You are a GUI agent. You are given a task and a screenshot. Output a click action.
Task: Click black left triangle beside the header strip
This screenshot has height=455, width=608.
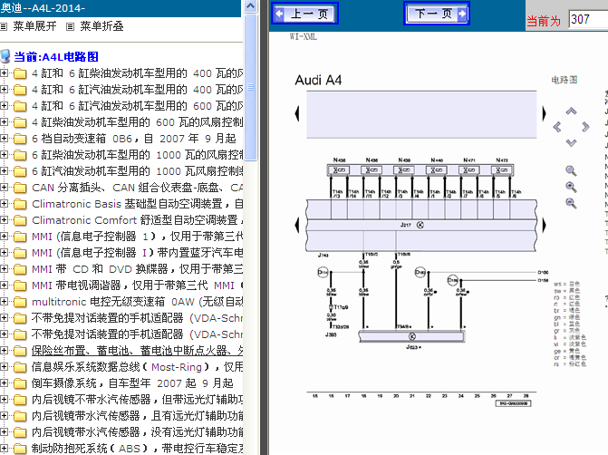pos(297,113)
